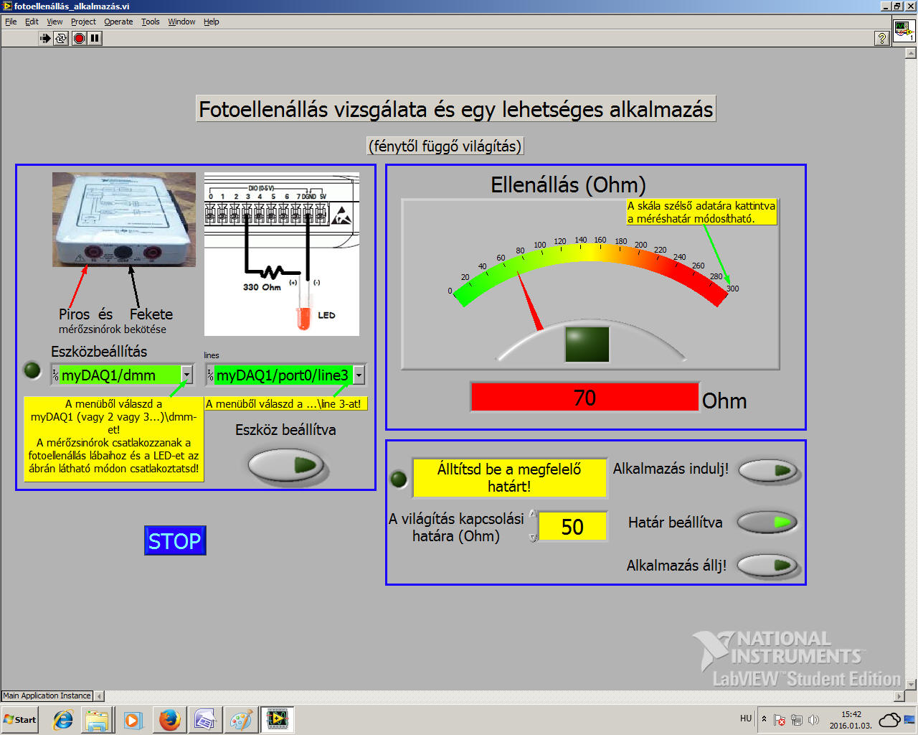Click the blue STOP button
The height and width of the screenshot is (735, 918).
click(x=175, y=540)
